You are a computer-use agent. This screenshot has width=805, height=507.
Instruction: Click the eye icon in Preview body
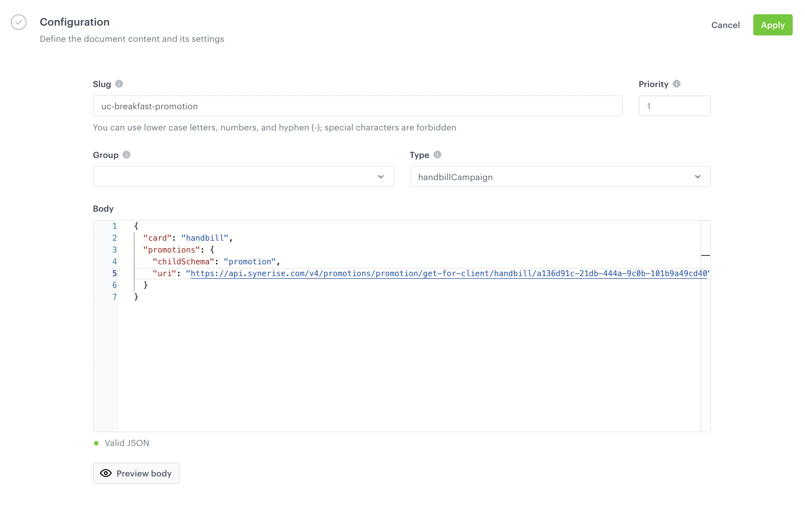tap(106, 473)
